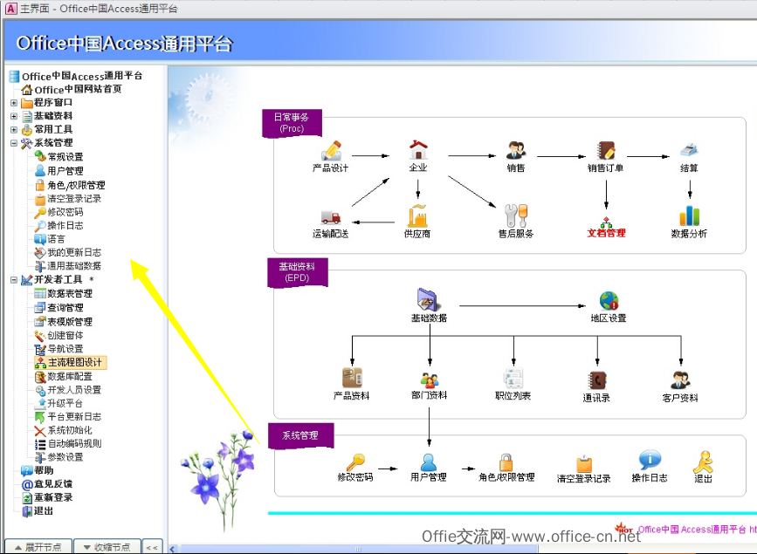Click the 售后服务 tools icon
This screenshot has height=554, width=757.
tap(516, 215)
